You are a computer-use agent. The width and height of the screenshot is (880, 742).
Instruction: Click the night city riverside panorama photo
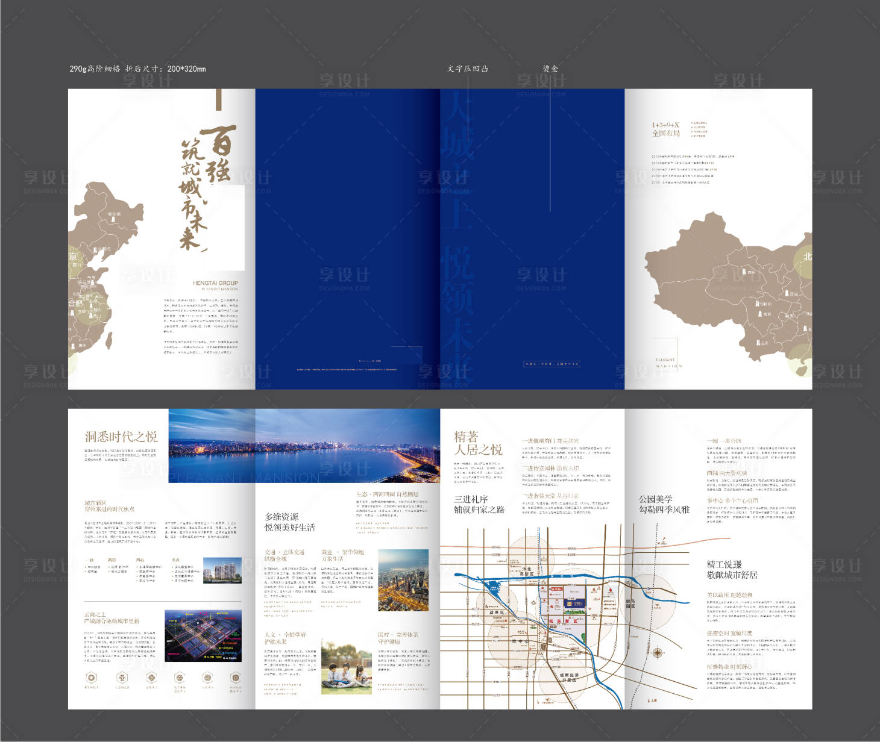coord(304,446)
